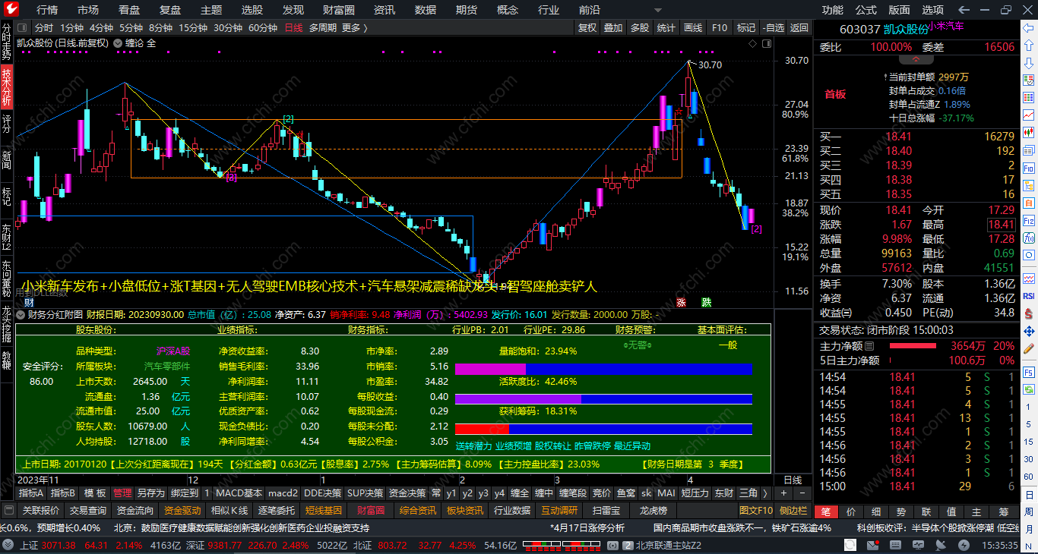Switch to MACD基本 indicator tab
Viewport: 1038px width, 554px height.
(x=239, y=493)
